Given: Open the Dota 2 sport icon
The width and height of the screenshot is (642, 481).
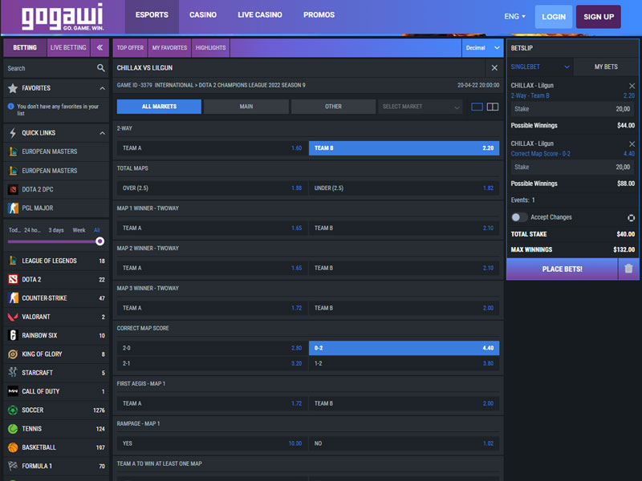Looking at the screenshot, I should (13, 279).
